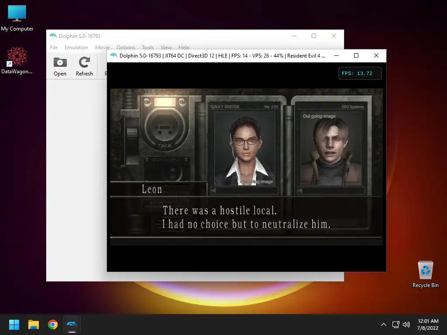Launch Google Chrome from the taskbar
This screenshot has width=447, height=335.
click(x=53, y=325)
